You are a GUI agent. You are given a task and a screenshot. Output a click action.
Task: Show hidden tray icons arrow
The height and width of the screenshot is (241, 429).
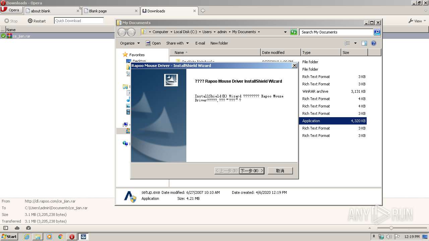pyautogui.click(x=374, y=237)
